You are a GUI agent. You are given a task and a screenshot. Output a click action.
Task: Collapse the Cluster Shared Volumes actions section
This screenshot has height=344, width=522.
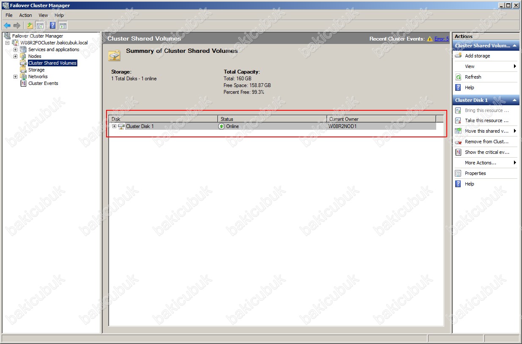tap(515, 46)
